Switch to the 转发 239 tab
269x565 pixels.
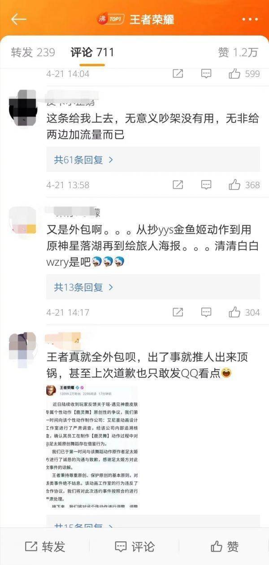click(x=33, y=53)
